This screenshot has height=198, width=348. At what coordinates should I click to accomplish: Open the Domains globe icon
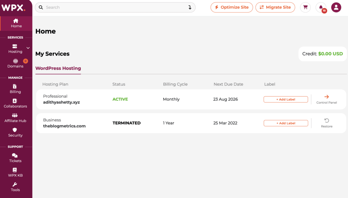[x=15, y=61]
